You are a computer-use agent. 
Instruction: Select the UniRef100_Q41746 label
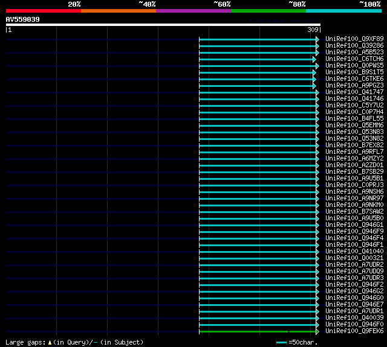354,99
